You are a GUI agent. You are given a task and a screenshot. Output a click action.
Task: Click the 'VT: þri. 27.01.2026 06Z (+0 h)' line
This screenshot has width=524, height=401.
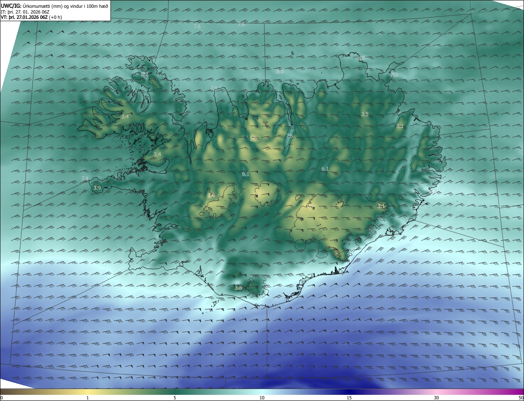pos(32,17)
